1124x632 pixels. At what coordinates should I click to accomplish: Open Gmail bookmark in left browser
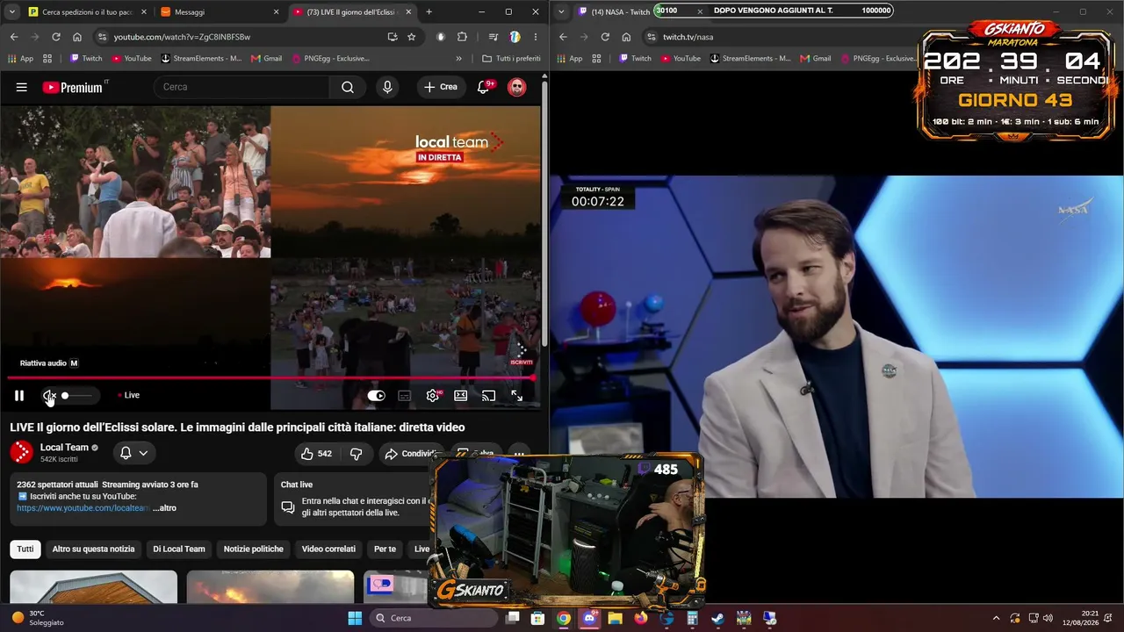coord(266,59)
